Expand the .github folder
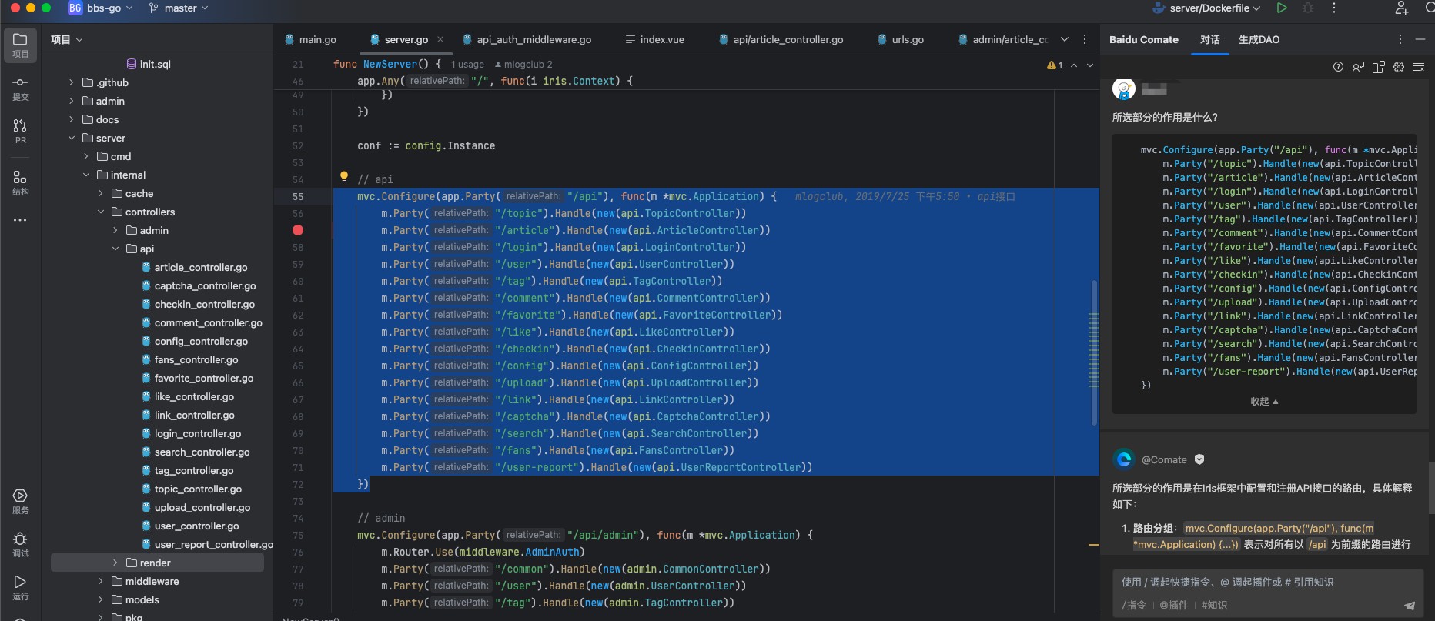Viewport: 1435px width, 621px height. point(72,82)
